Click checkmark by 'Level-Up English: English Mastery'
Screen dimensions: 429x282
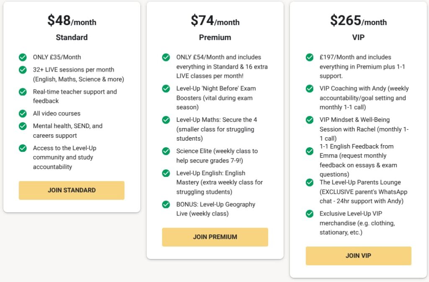(x=166, y=173)
